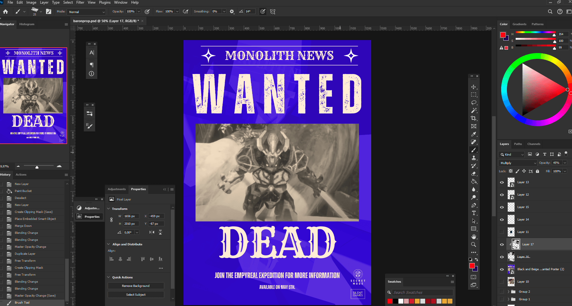Show the hidden Layer 11
Image resolution: width=572 pixels, height=306 pixels.
click(x=502, y=232)
